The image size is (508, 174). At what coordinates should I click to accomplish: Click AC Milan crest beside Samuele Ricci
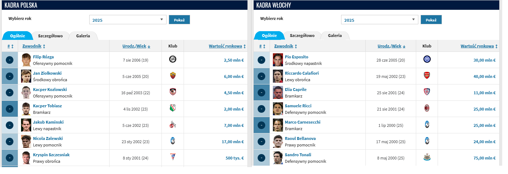click(427, 108)
